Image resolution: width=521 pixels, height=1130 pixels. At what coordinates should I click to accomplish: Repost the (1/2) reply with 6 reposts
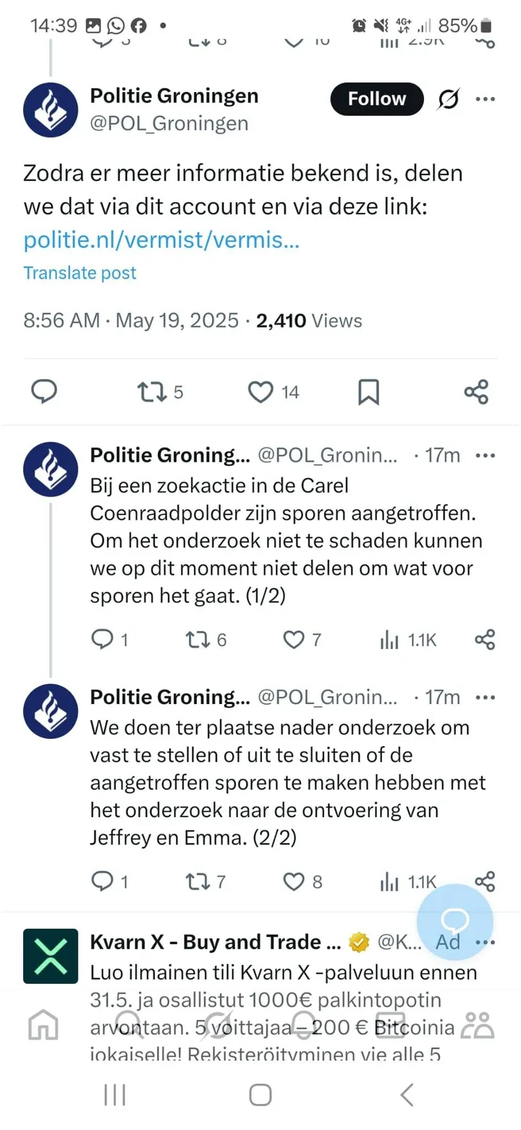tap(196, 640)
